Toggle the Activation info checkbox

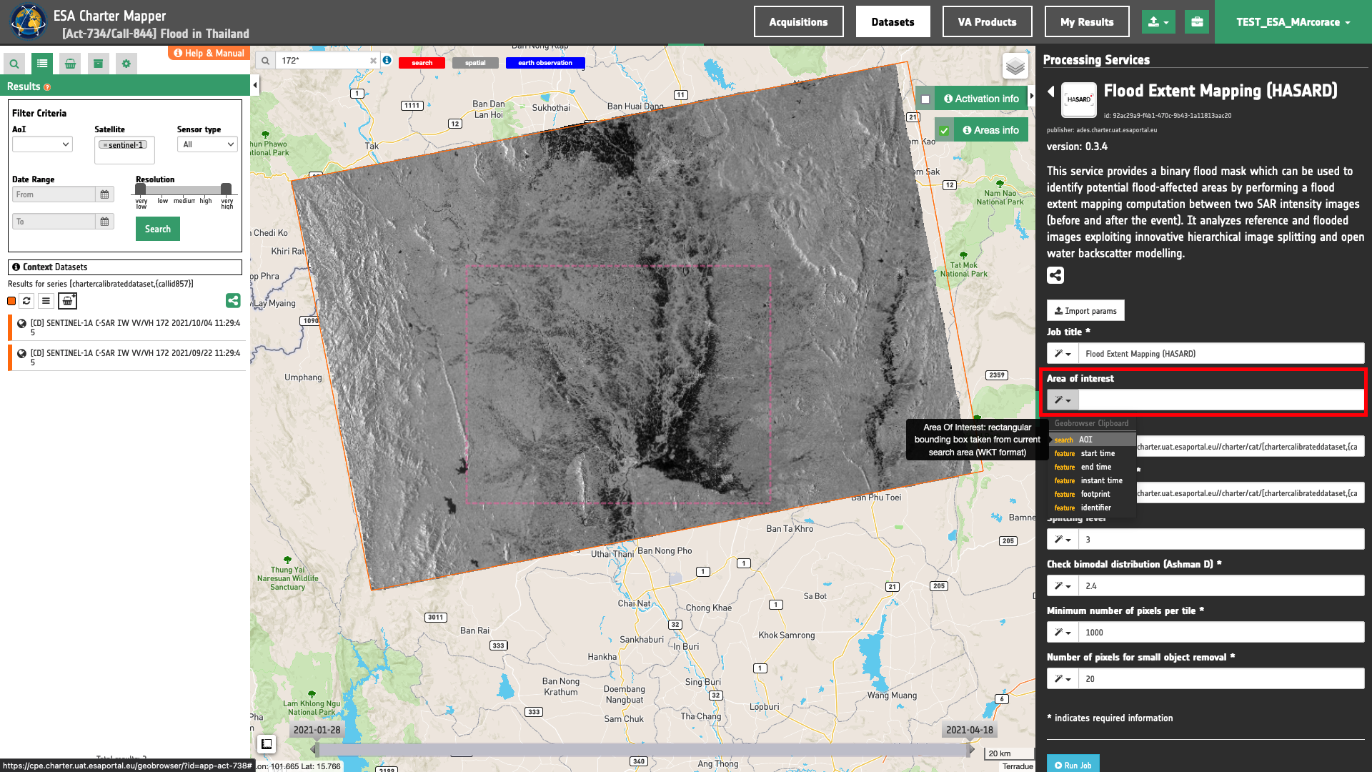pyautogui.click(x=925, y=99)
